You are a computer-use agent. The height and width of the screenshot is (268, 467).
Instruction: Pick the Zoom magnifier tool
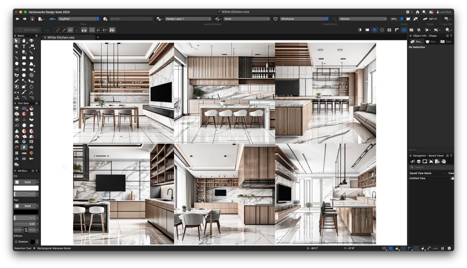coord(16,46)
